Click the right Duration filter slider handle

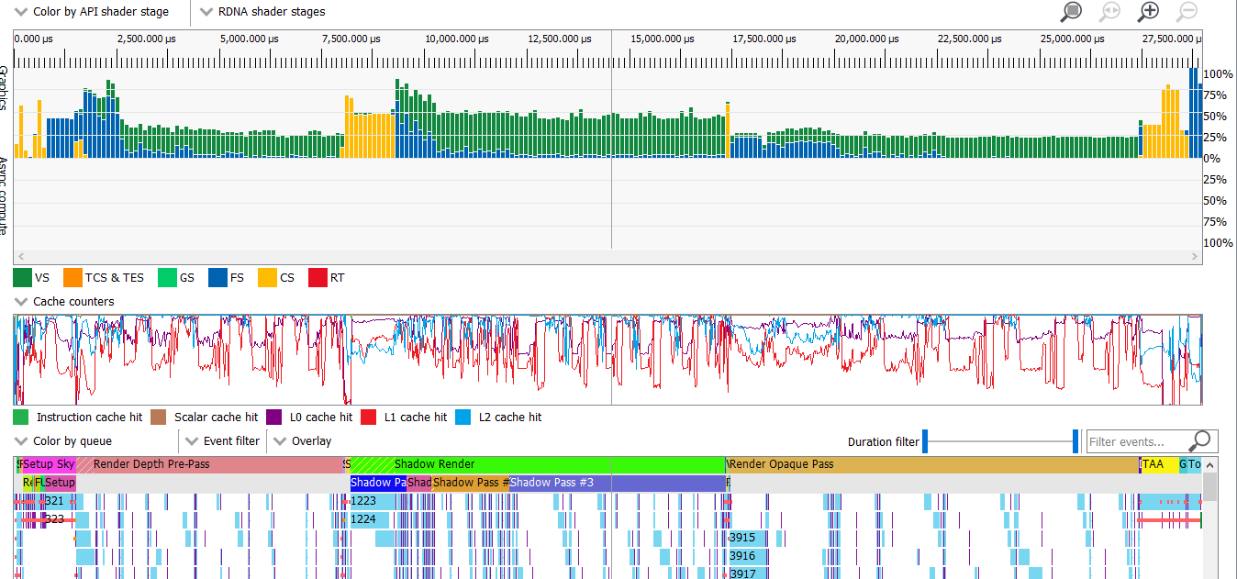(x=1075, y=441)
